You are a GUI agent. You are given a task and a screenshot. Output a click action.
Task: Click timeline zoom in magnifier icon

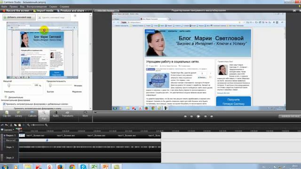46,125
